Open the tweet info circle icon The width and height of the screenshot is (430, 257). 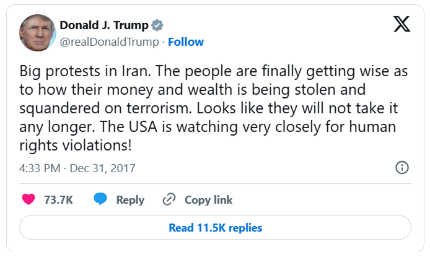(x=401, y=168)
